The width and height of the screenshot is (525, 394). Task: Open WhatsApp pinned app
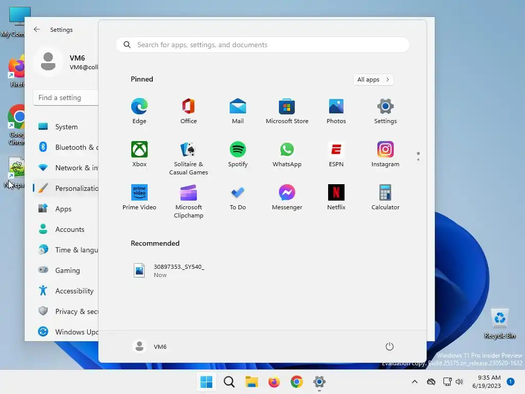(x=287, y=154)
